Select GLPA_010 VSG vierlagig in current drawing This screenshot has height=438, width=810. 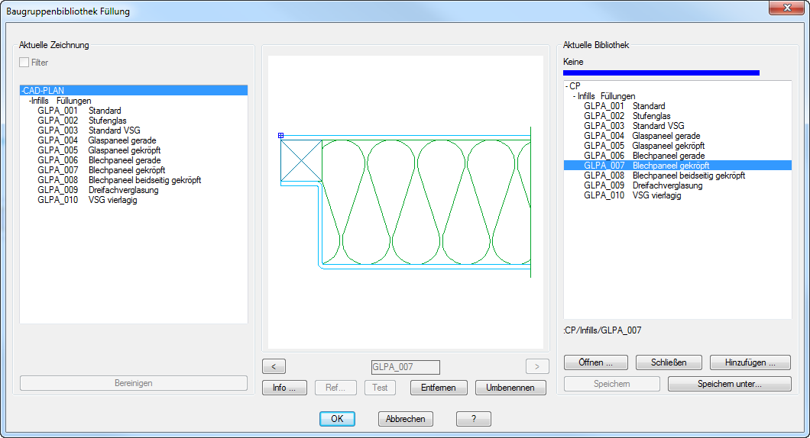86,200
